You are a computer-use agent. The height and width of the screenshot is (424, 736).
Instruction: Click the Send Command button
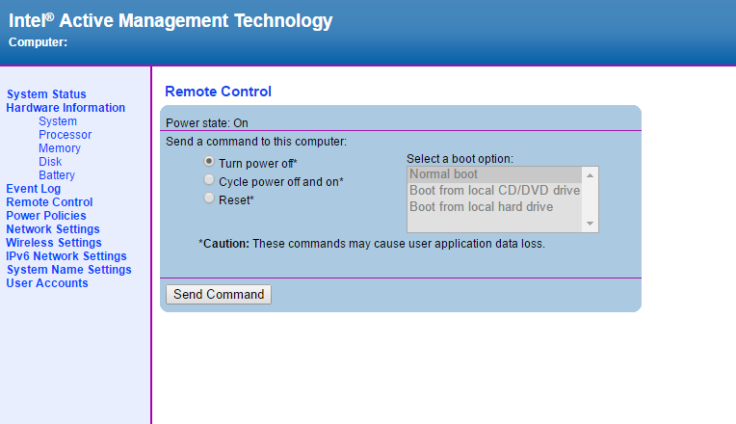[x=219, y=295]
